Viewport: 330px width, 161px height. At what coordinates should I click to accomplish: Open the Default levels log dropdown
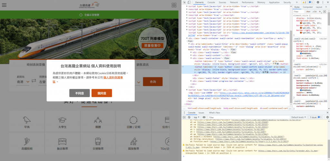coord(298,117)
